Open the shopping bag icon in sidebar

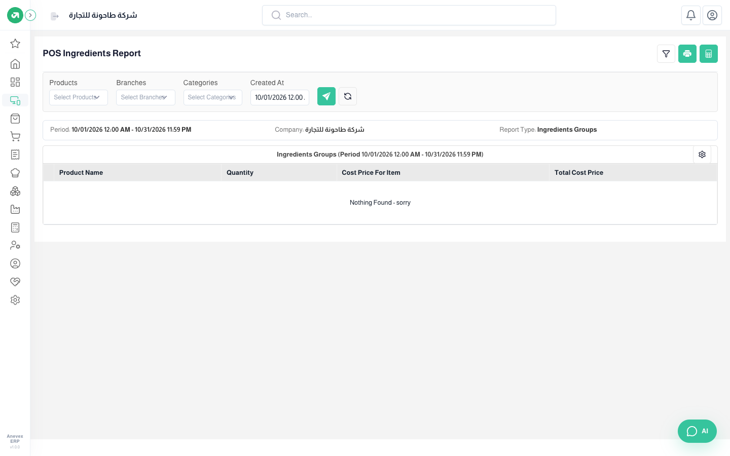(x=15, y=119)
